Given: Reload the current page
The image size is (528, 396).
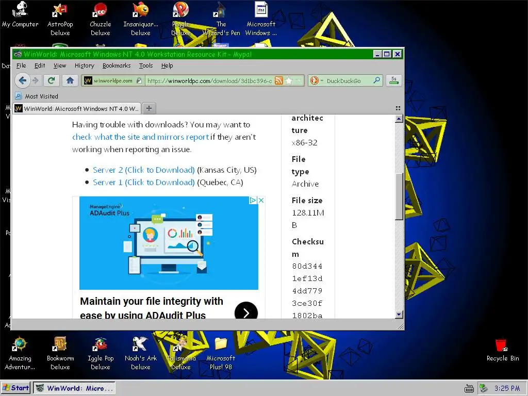Looking at the screenshot, I should [x=51, y=80].
